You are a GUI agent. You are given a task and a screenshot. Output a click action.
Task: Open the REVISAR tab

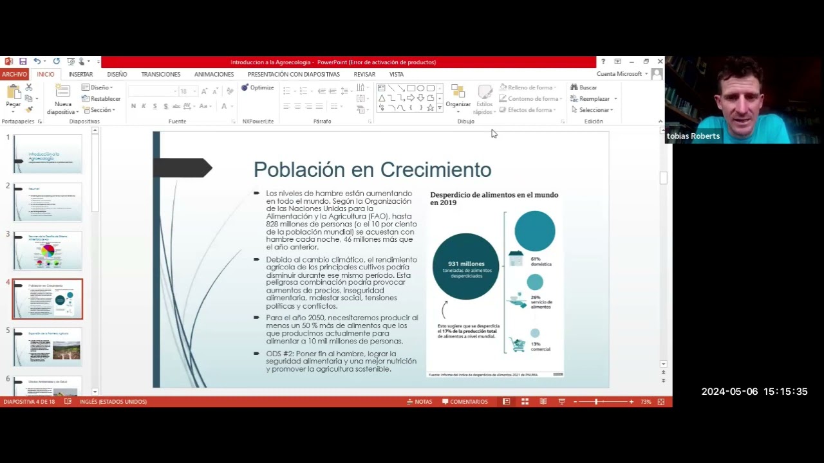coord(364,74)
